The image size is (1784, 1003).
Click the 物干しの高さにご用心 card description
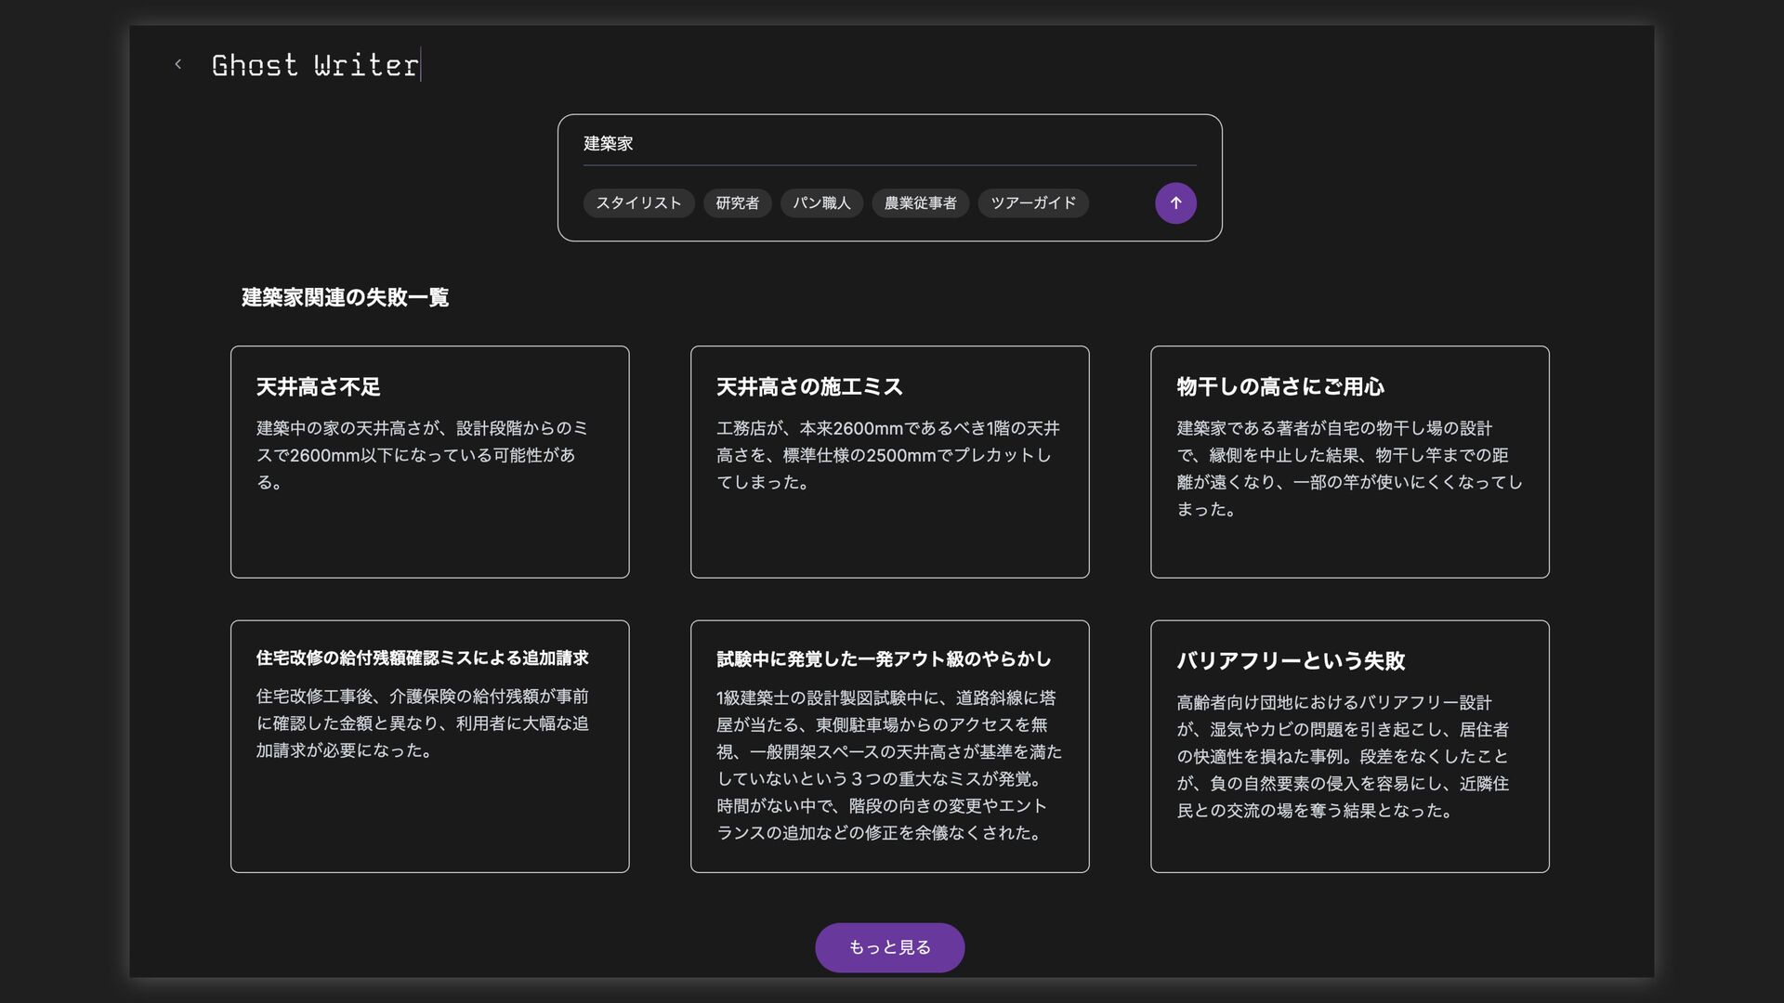[1349, 468]
